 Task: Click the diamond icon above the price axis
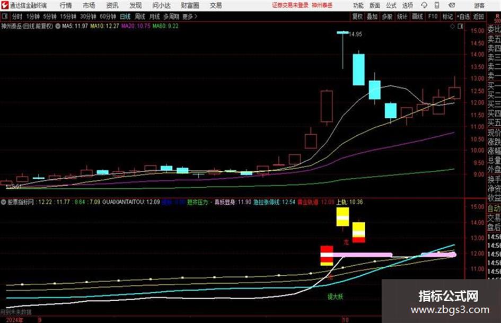coord(452,27)
